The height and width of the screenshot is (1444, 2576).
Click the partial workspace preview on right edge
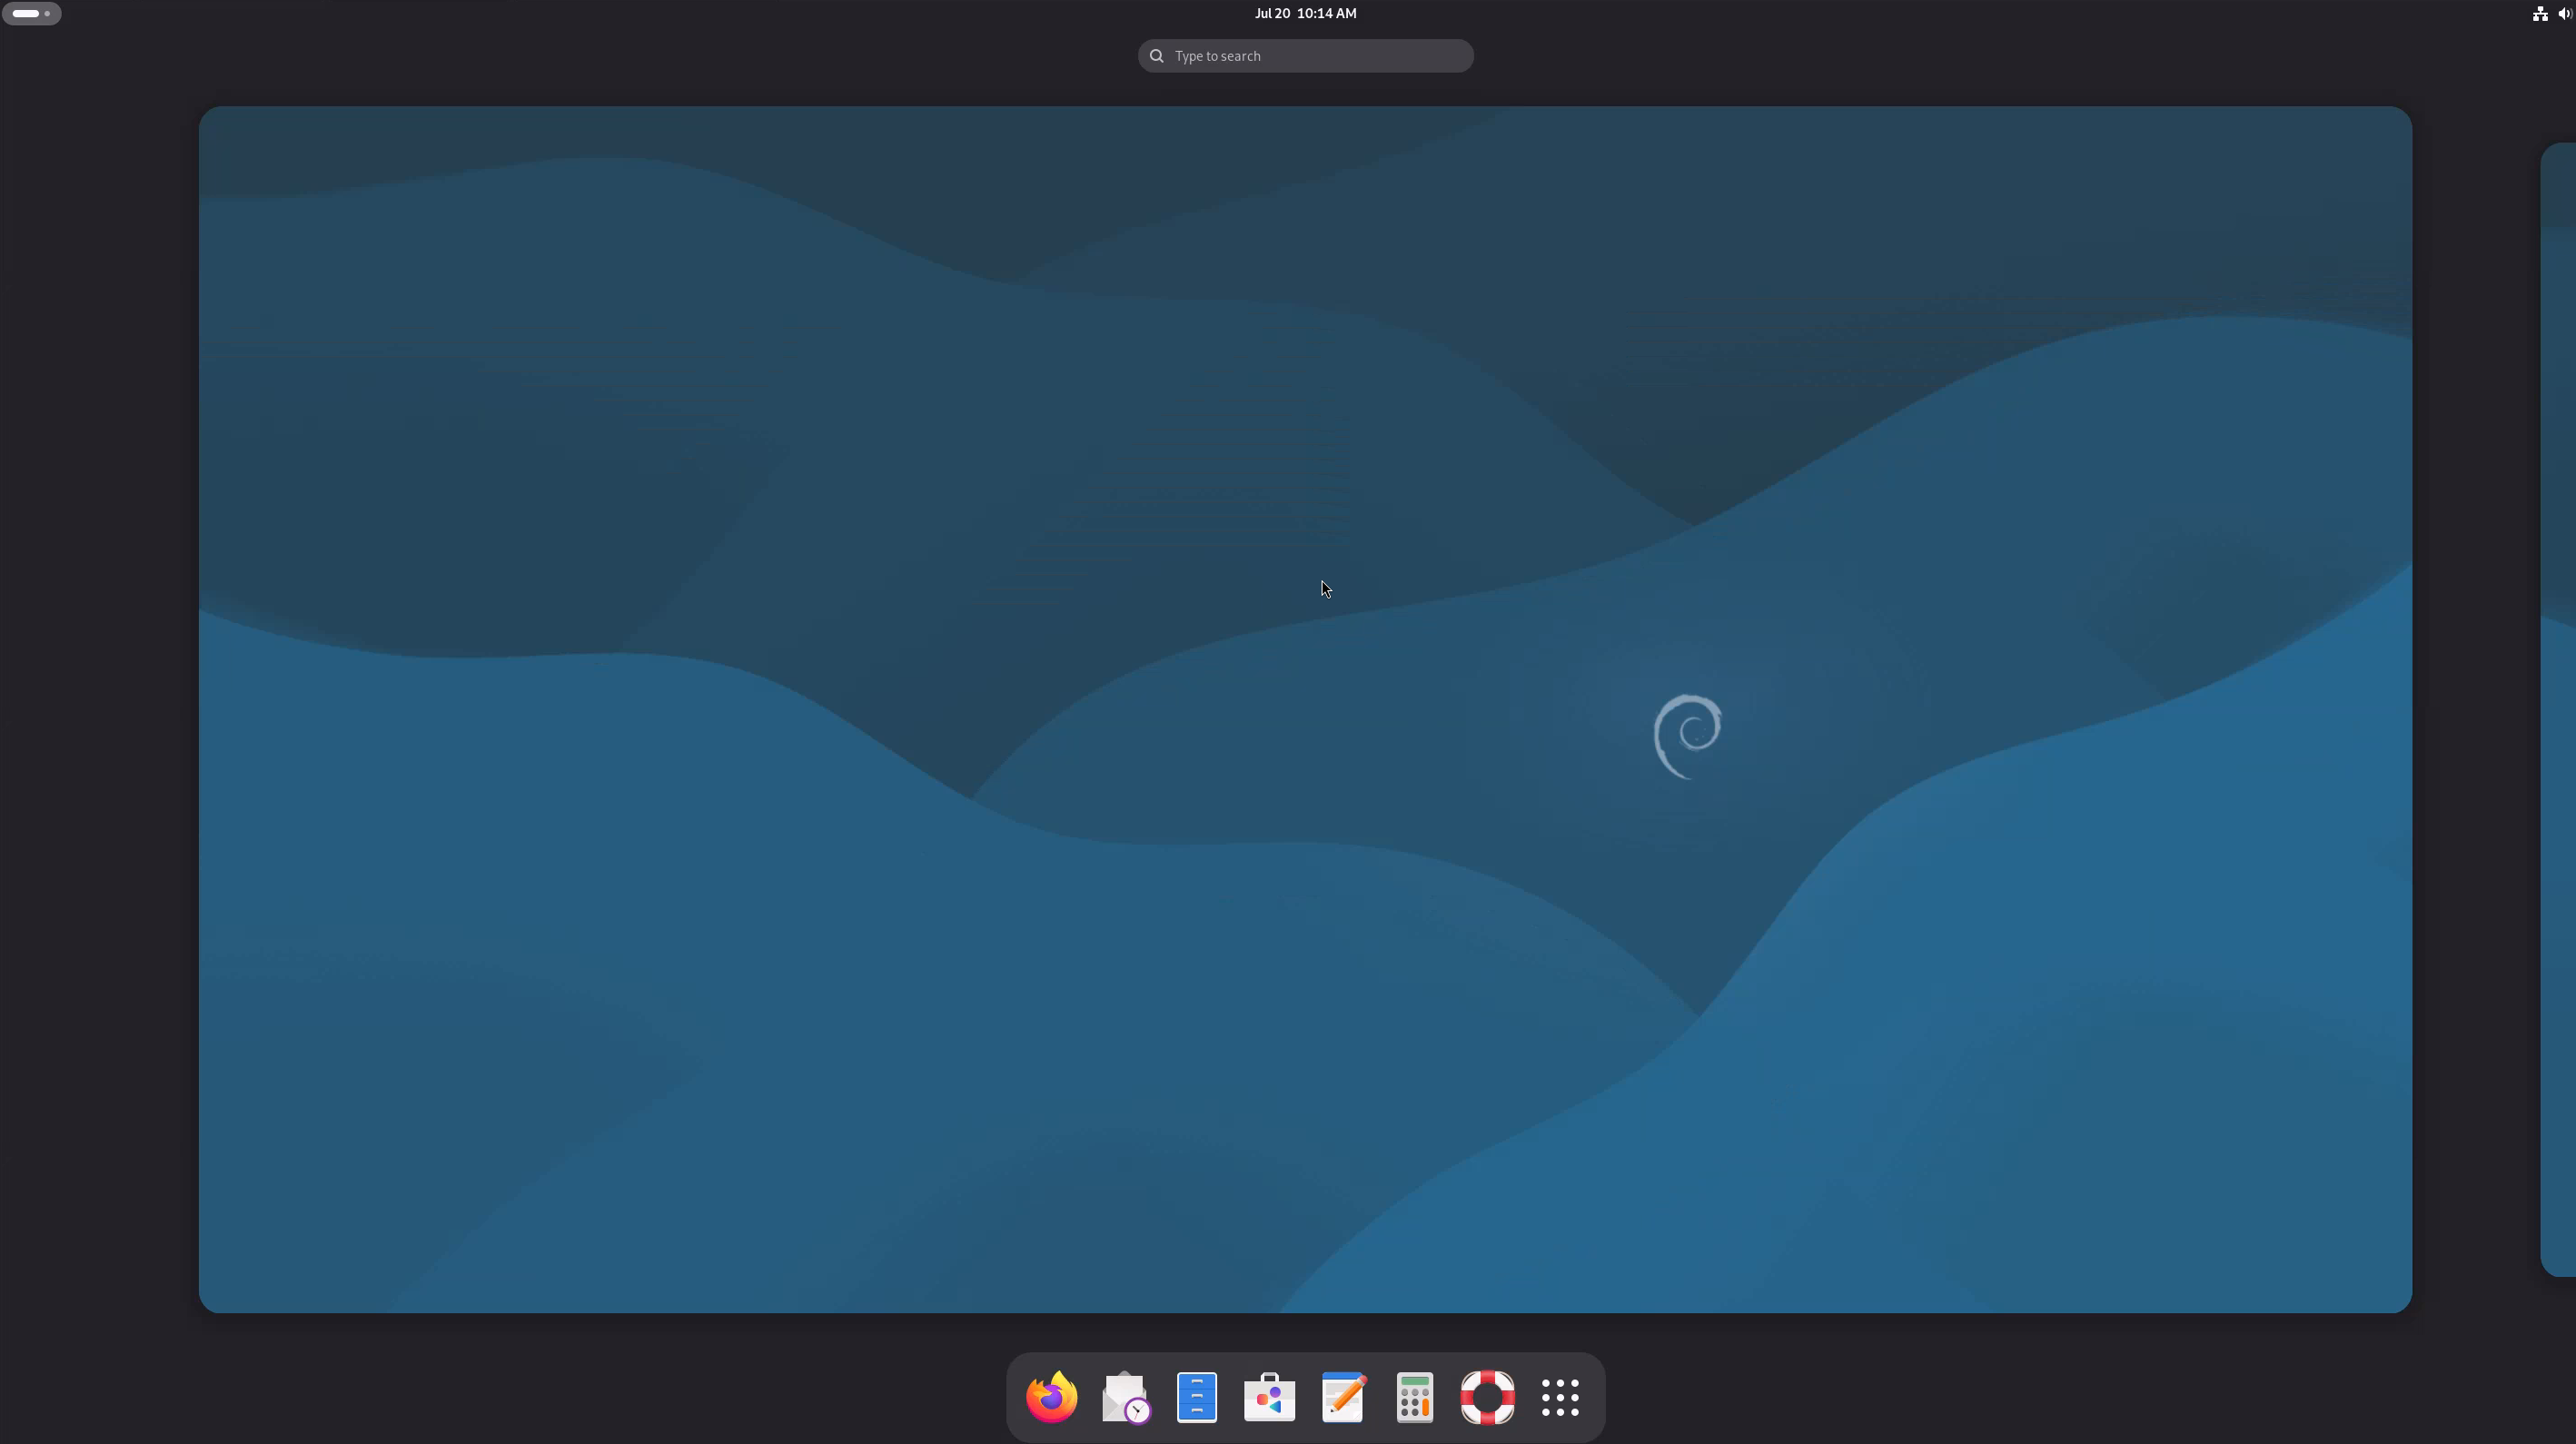pyautogui.click(x=2560, y=710)
